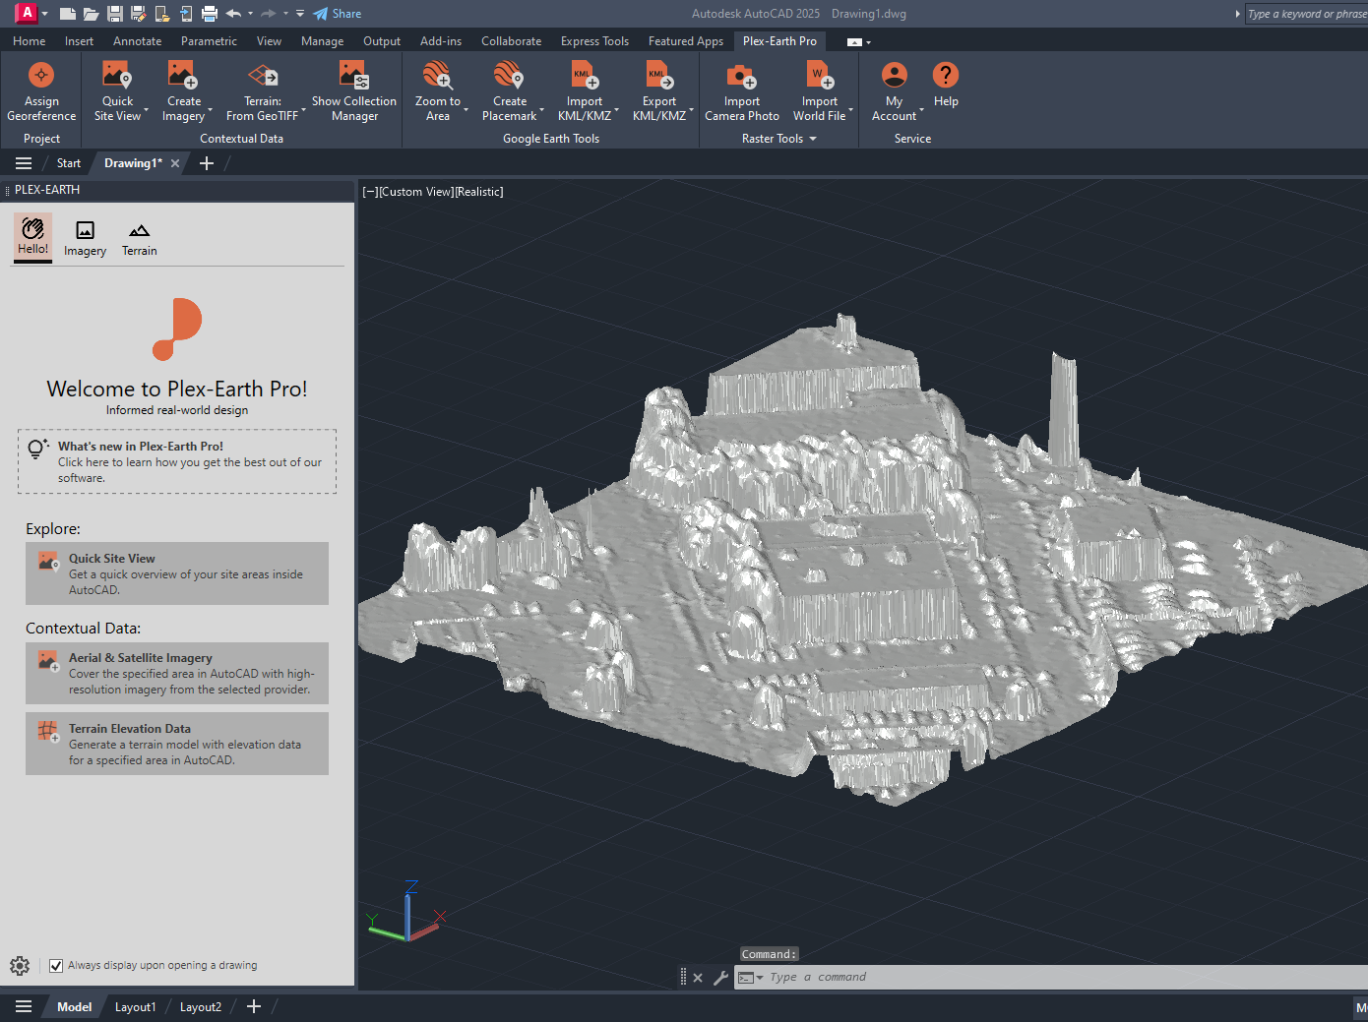
Task: Select the Parametric ribbon tab
Action: point(209,41)
